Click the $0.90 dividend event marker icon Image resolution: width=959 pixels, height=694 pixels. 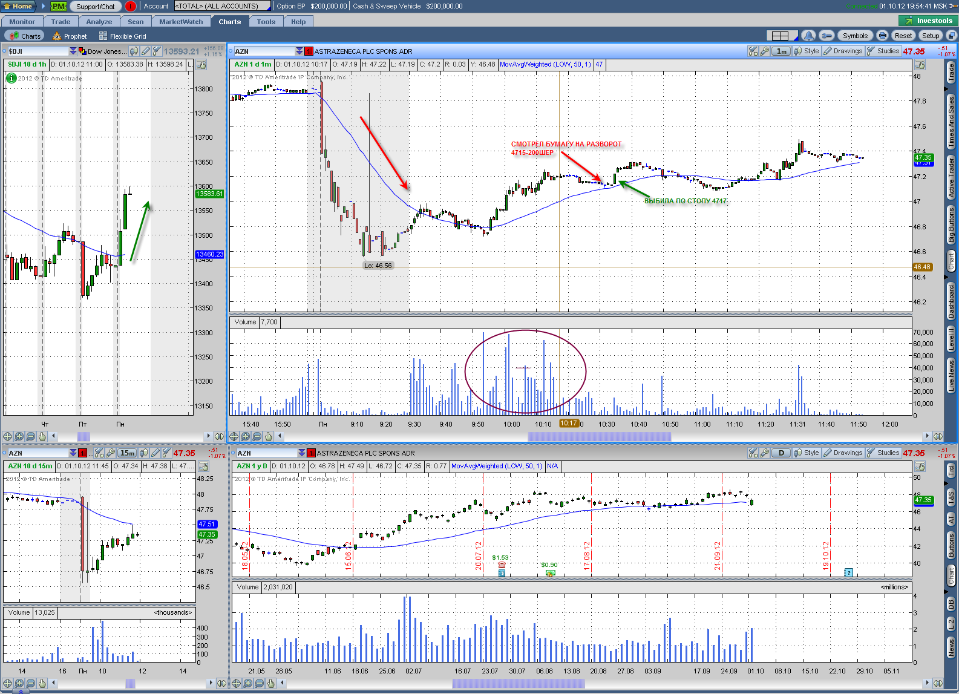point(550,572)
